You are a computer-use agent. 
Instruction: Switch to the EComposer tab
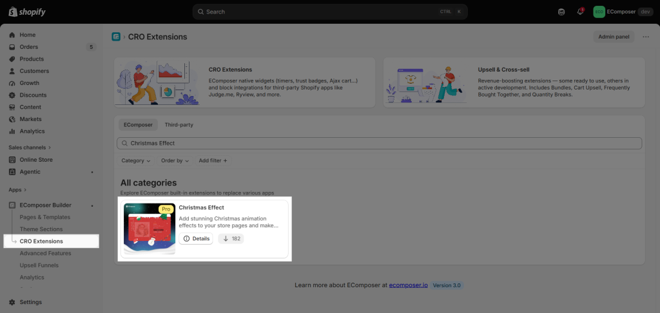[x=138, y=125]
